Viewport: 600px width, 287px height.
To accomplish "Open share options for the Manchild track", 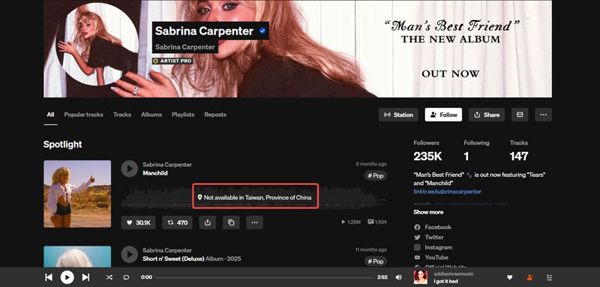I will click(x=208, y=223).
